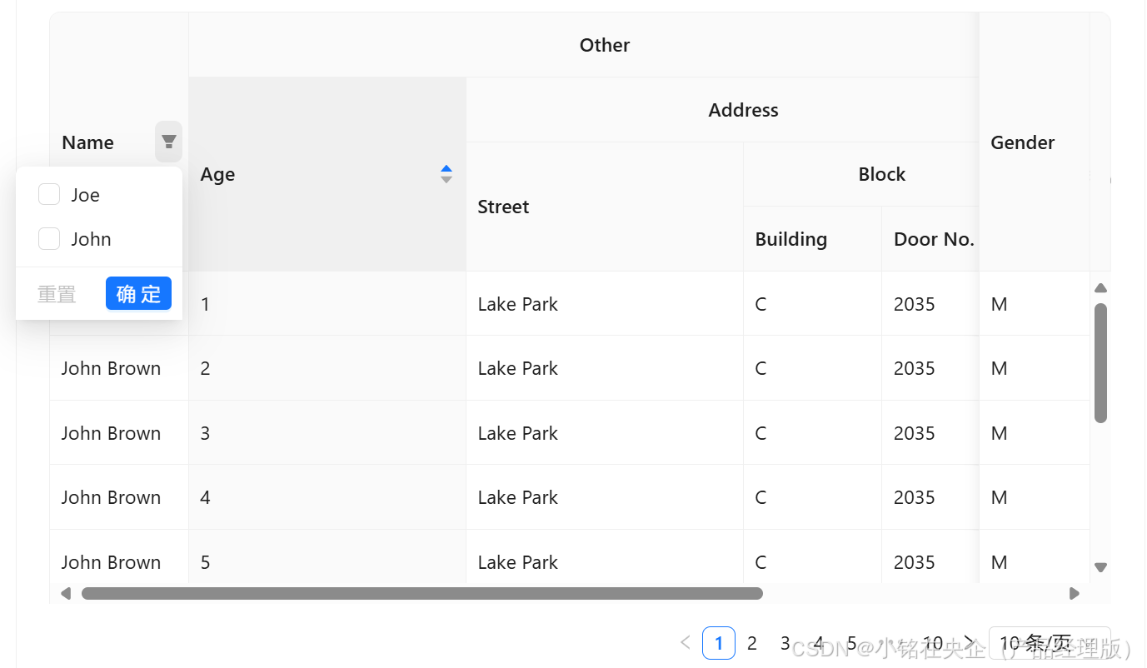Viewport: 1147px width, 668px height.
Task: Click the horizontal scrollbar left arrow
Action: 66,594
